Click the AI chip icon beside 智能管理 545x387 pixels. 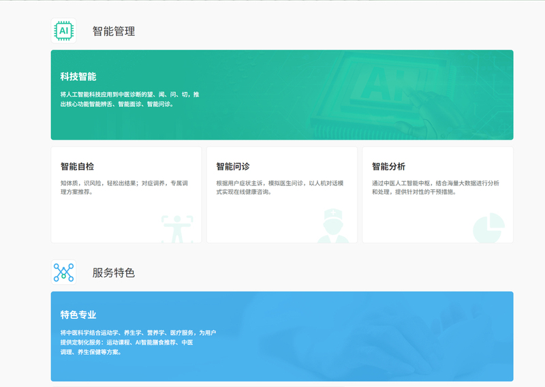[x=63, y=31]
